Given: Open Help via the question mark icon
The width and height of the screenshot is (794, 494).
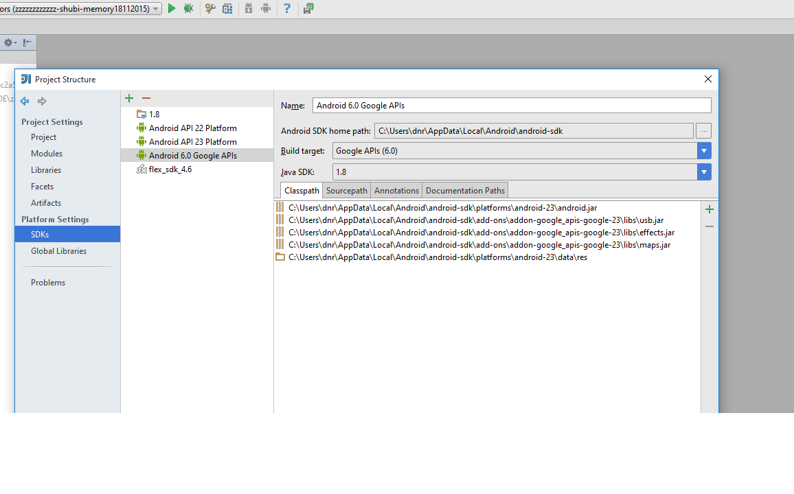Looking at the screenshot, I should point(287,8).
